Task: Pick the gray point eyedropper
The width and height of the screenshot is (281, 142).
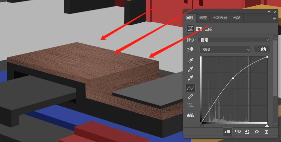Action: [191, 69]
